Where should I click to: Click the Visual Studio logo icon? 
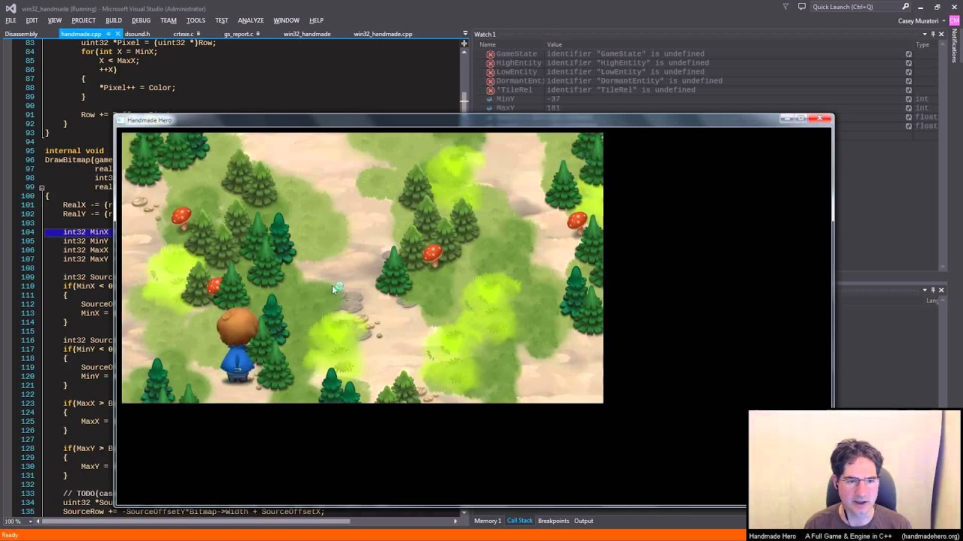10,8
